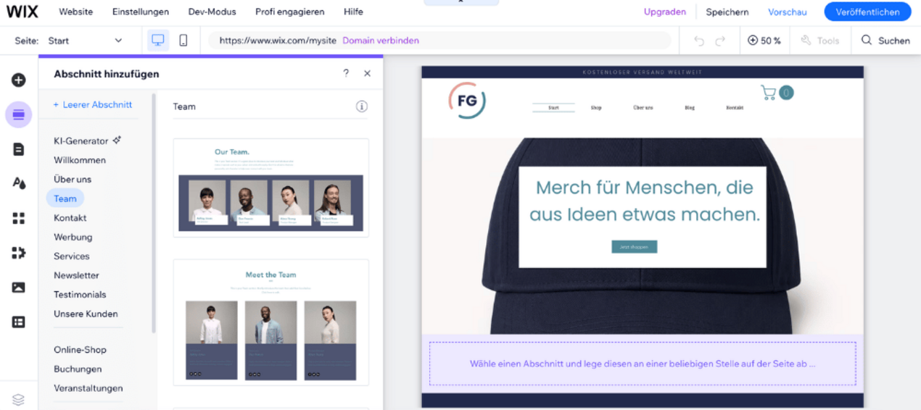Select the Unsere Kunden category
The height and width of the screenshot is (410, 921).
[x=86, y=314]
